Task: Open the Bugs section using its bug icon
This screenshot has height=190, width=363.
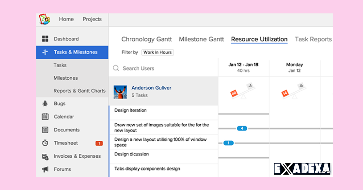Action: 45,103
